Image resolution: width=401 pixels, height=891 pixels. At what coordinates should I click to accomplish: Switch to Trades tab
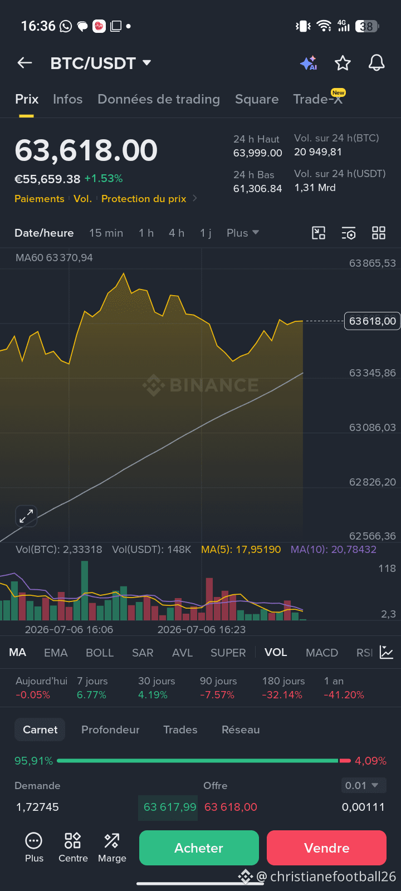[180, 730]
